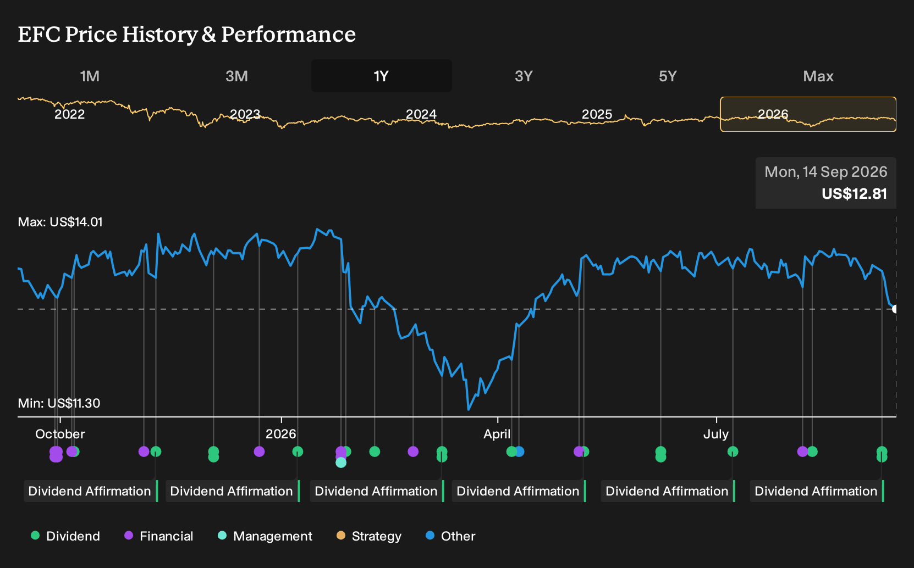Click the US$12.81 price value
The image size is (914, 568).
(855, 194)
